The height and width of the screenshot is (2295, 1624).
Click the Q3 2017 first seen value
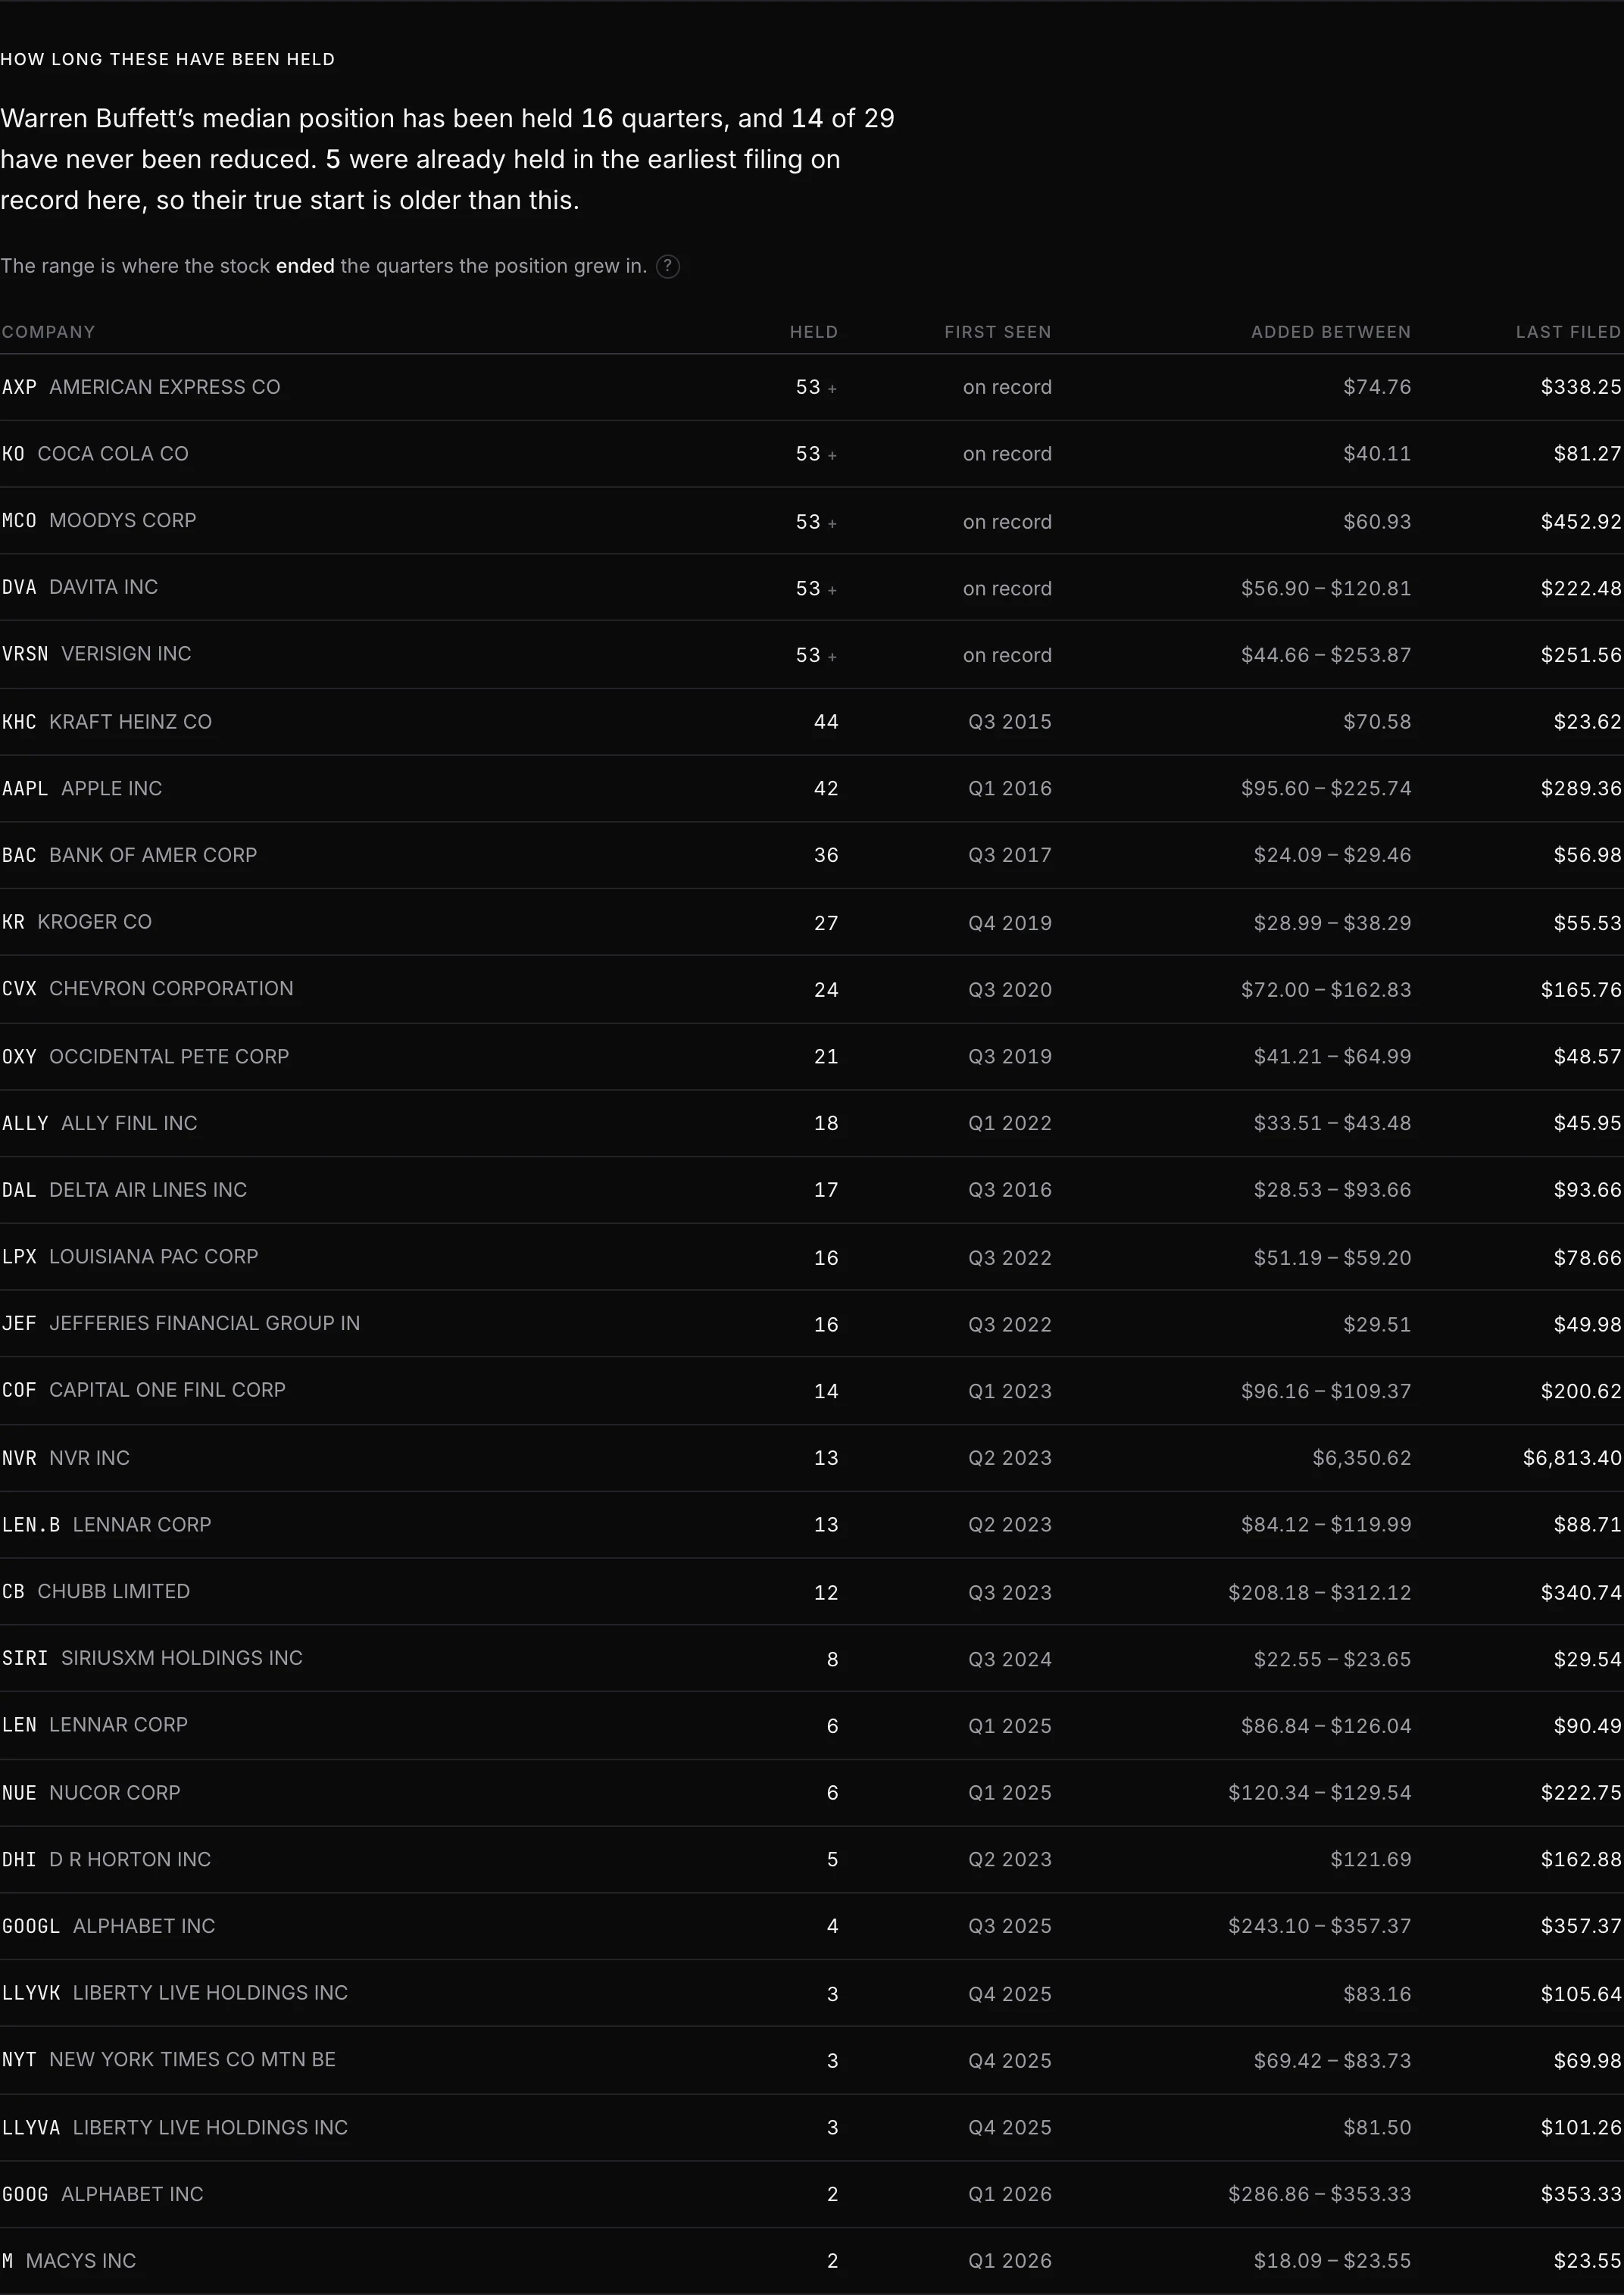click(x=1010, y=855)
